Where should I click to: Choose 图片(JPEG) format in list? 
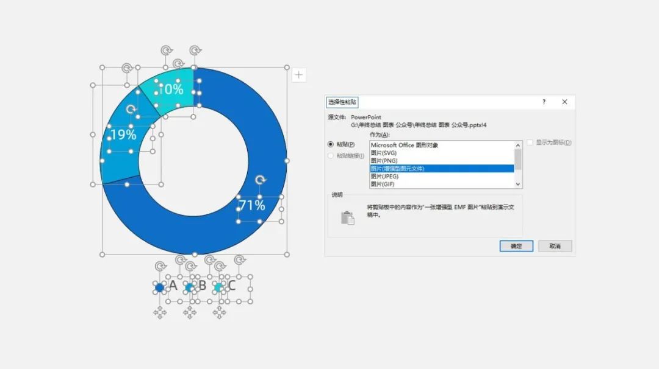(x=441, y=177)
